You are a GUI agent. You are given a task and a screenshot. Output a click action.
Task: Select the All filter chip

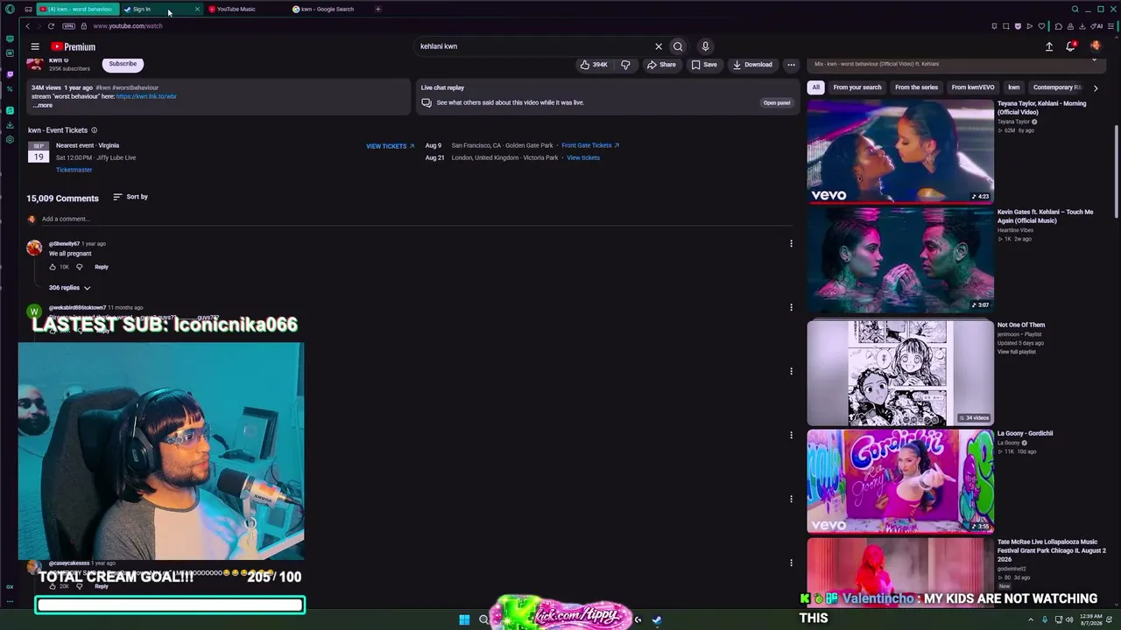(815, 87)
